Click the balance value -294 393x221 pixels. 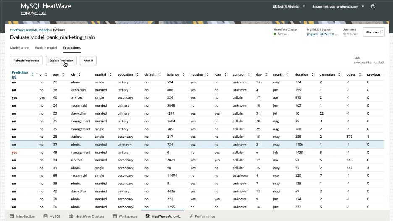171,113
